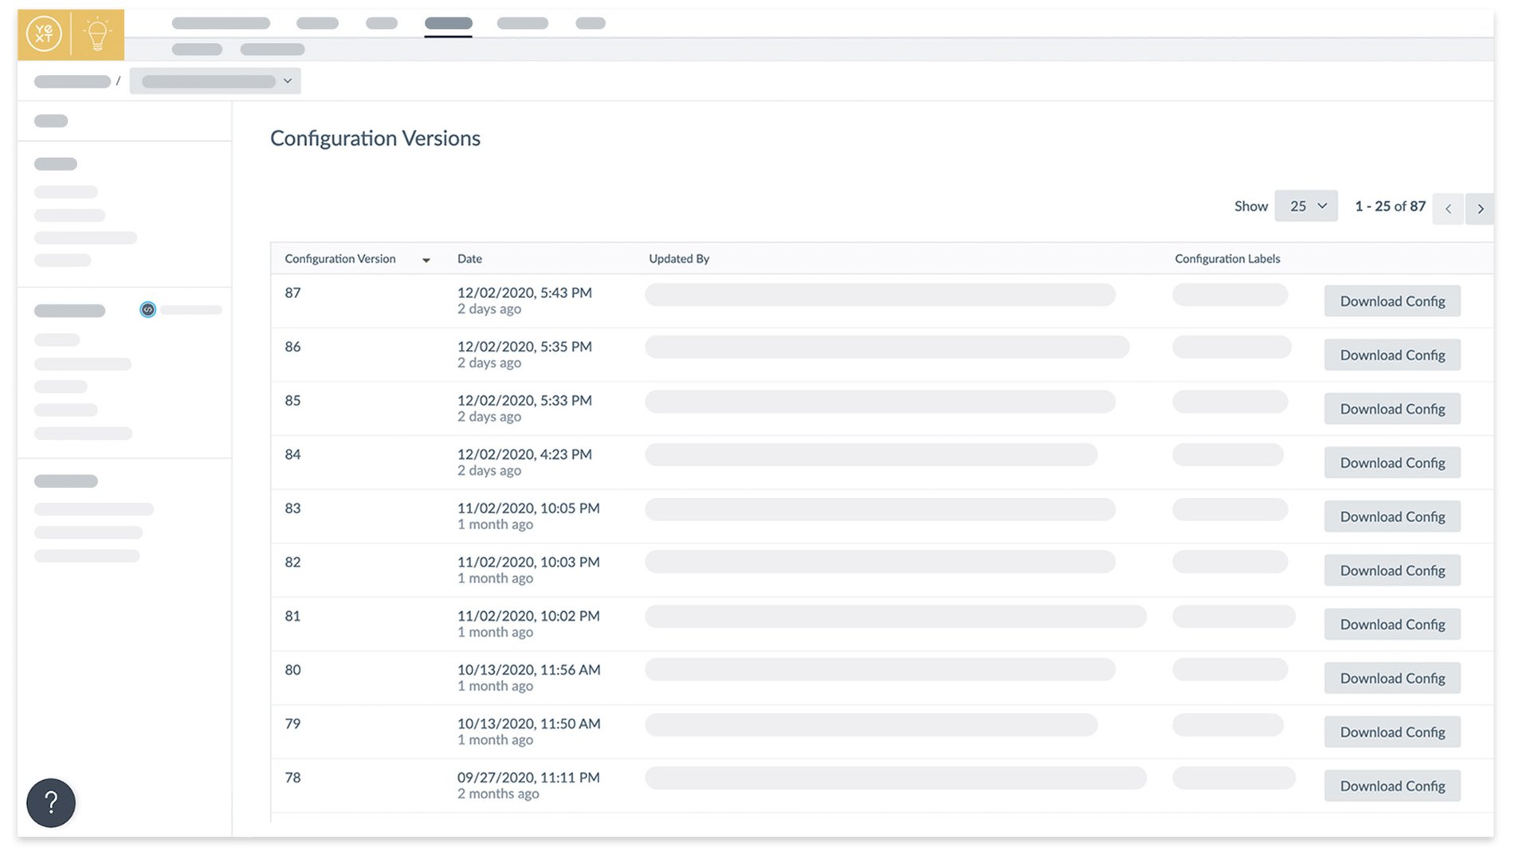Viewport: 1514px width, 851px height.
Task: Download Config for version 87
Action: click(x=1392, y=301)
